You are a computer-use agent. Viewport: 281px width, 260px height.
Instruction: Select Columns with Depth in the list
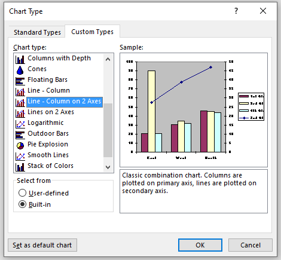pos(59,58)
